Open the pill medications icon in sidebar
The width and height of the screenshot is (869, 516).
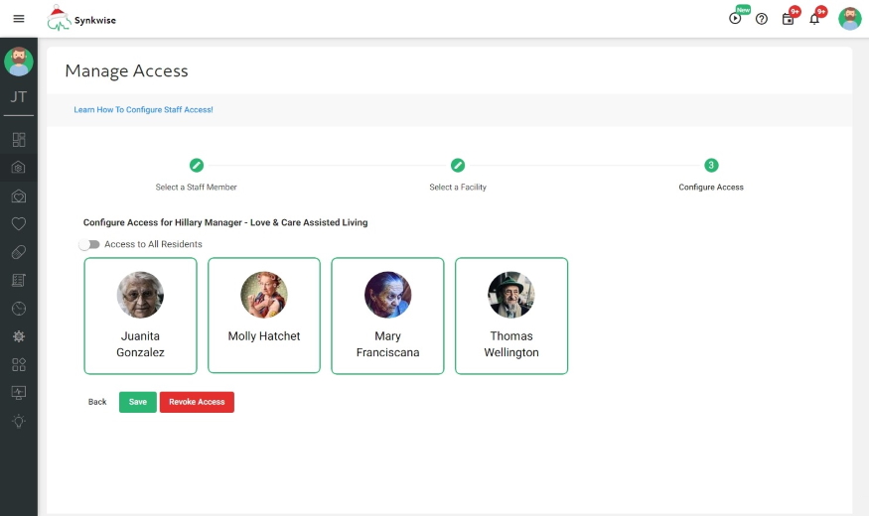pyautogui.click(x=19, y=252)
